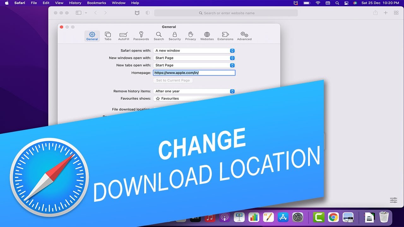The width and height of the screenshot is (404, 227).
Task: Add a new tab with plus icon
Action: tap(386, 13)
